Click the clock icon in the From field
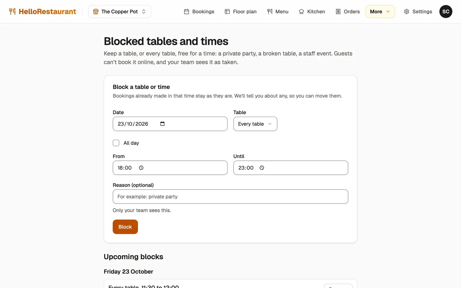Image resolution: width=461 pixels, height=288 pixels. point(141,168)
